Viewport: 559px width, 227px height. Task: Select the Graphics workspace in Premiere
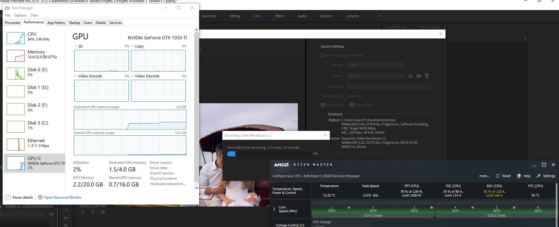click(326, 16)
